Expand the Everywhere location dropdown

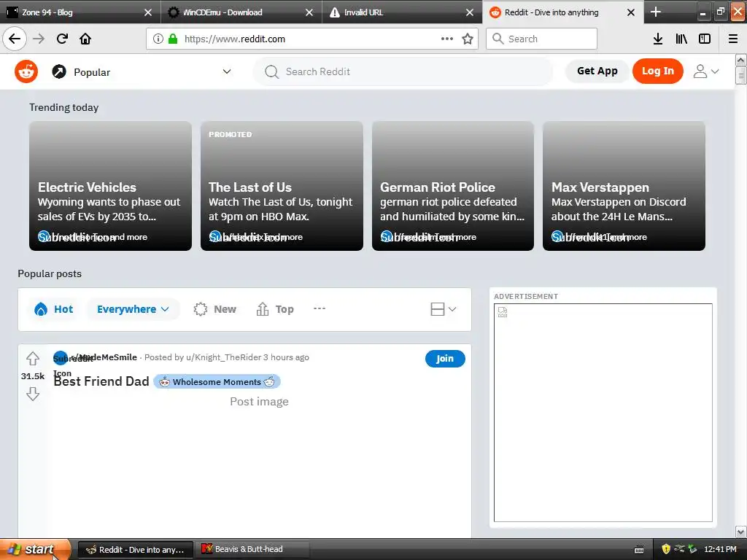click(x=133, y=309)
